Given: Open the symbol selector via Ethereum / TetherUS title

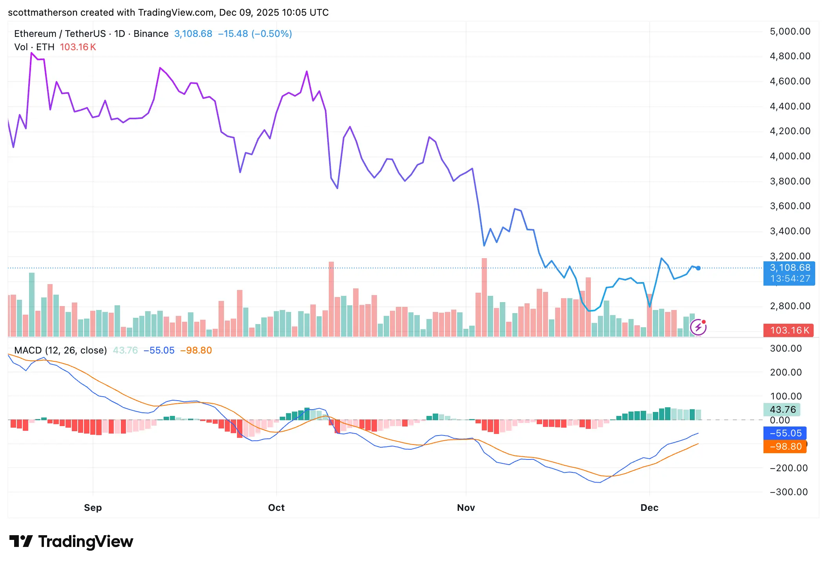Looking at the screenshot, I should pos(59,34).
